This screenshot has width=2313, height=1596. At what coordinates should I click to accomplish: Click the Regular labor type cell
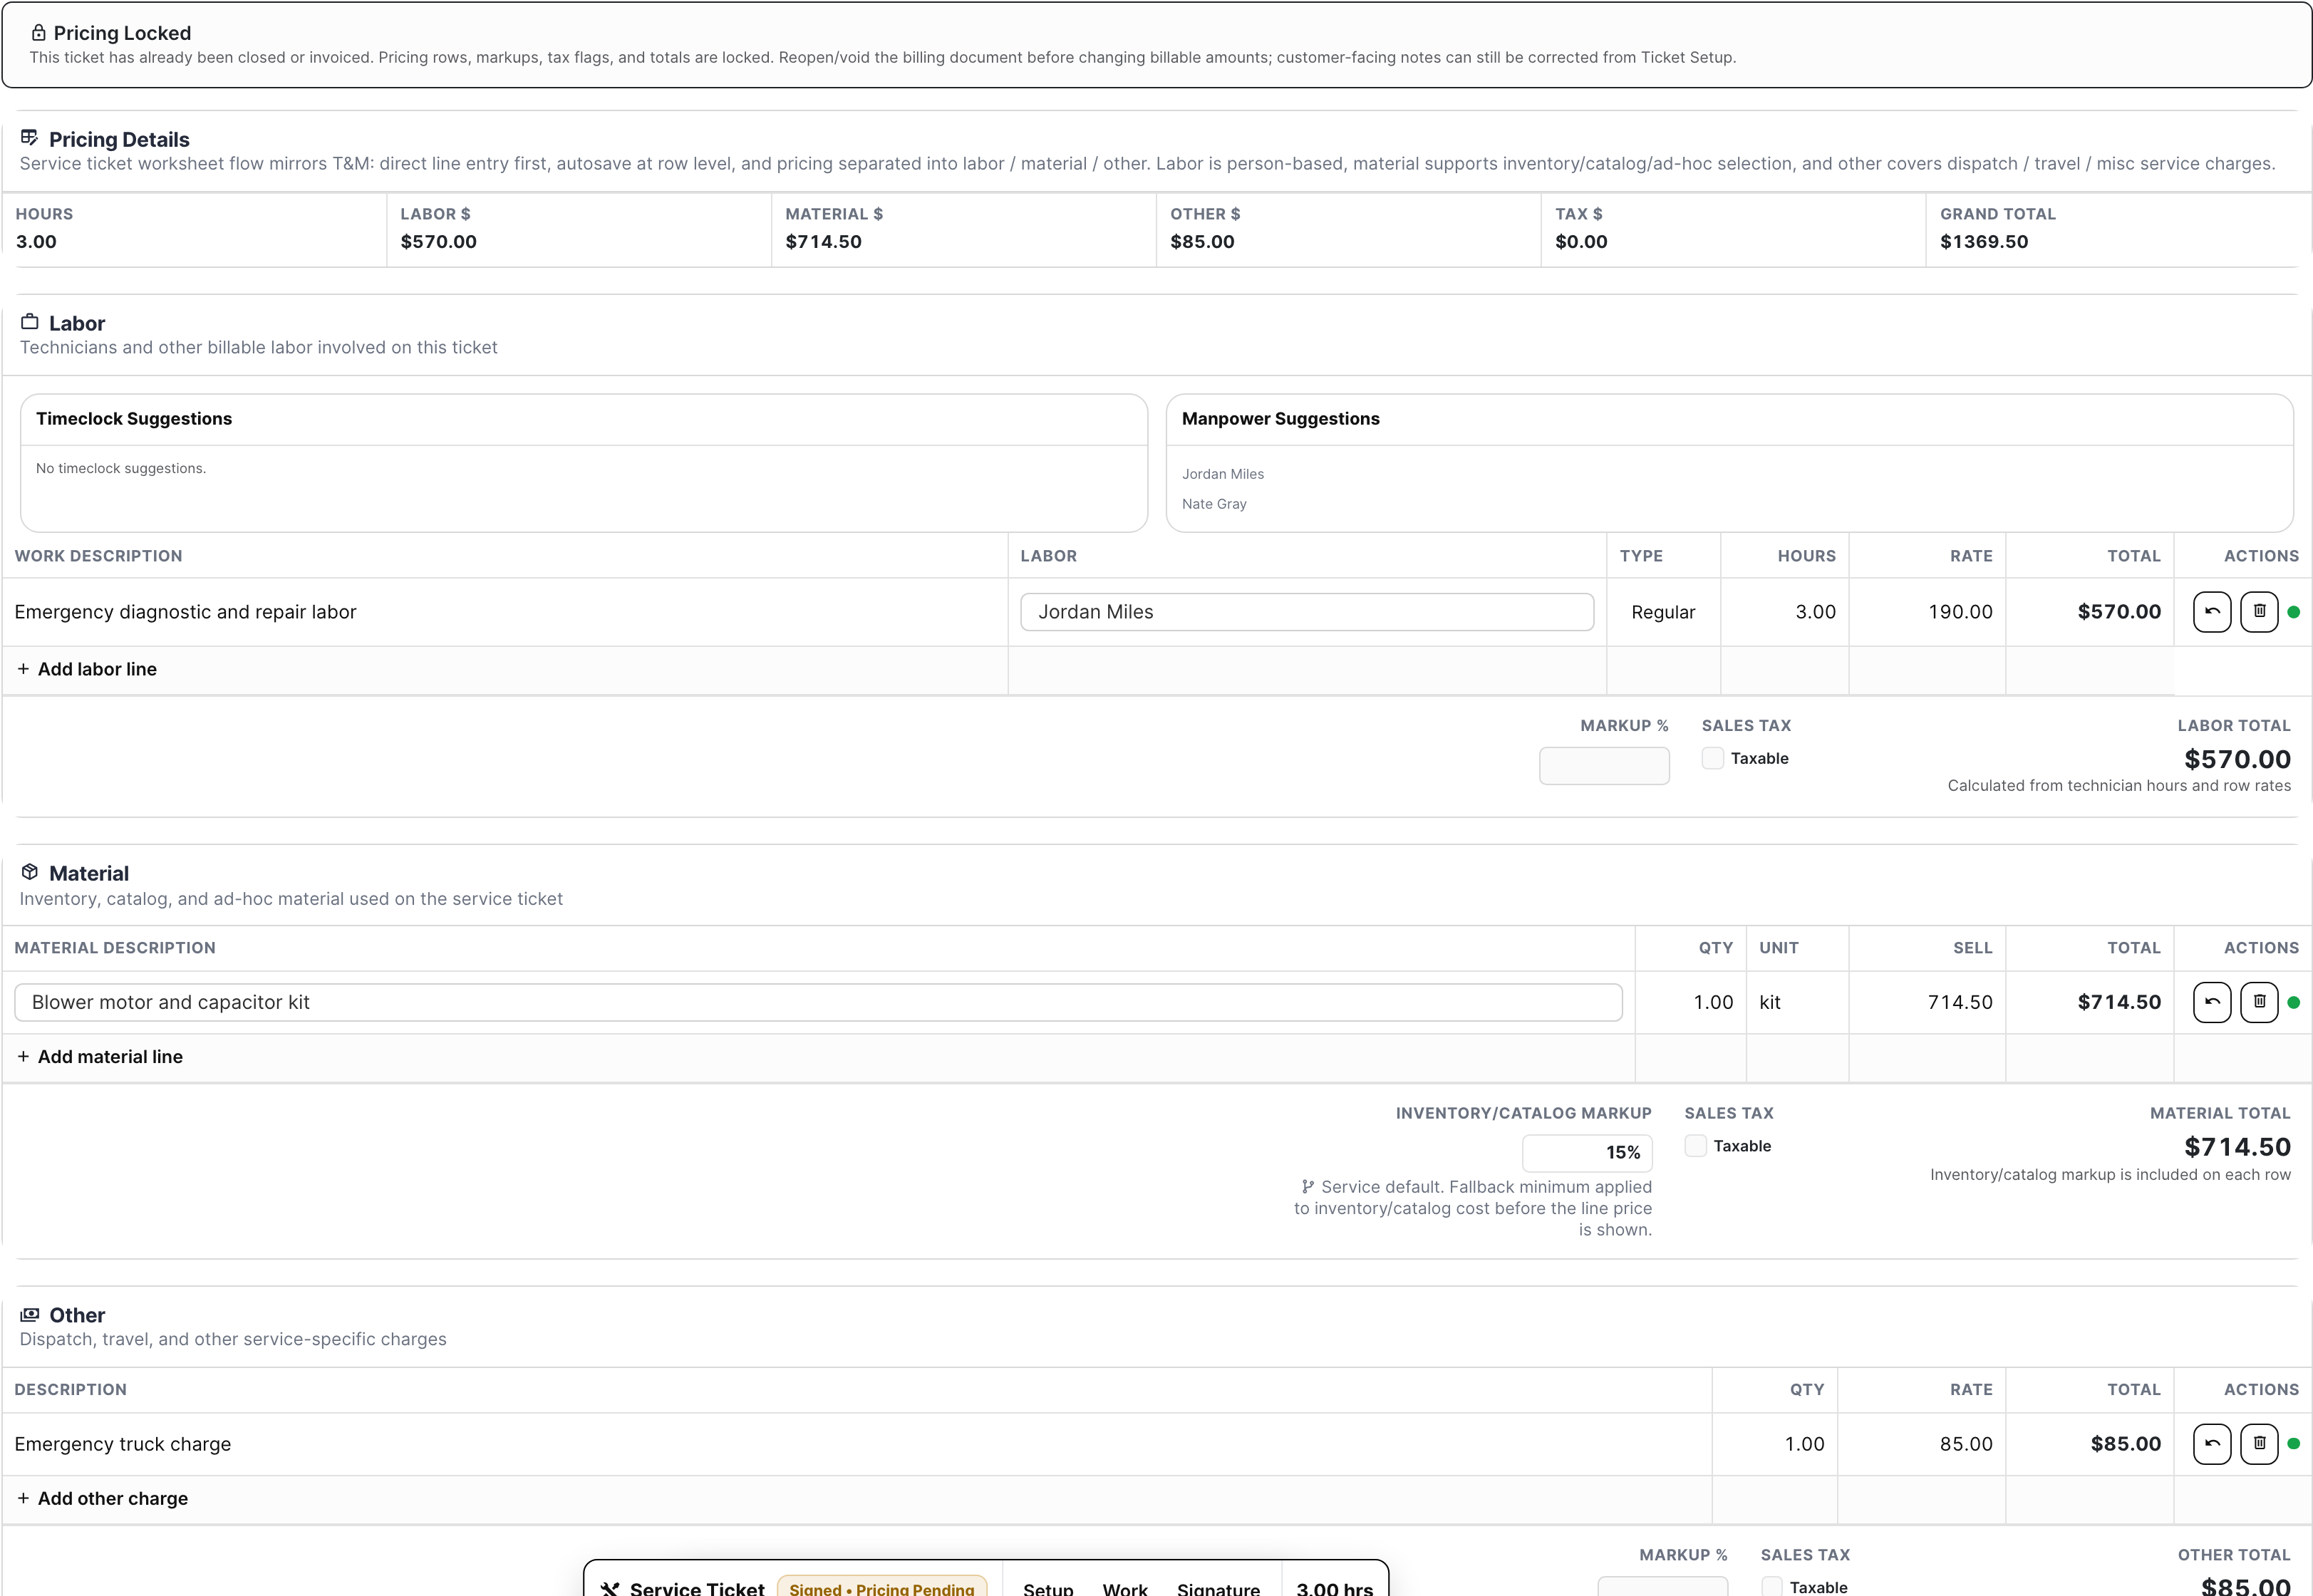pos(1663,612)
